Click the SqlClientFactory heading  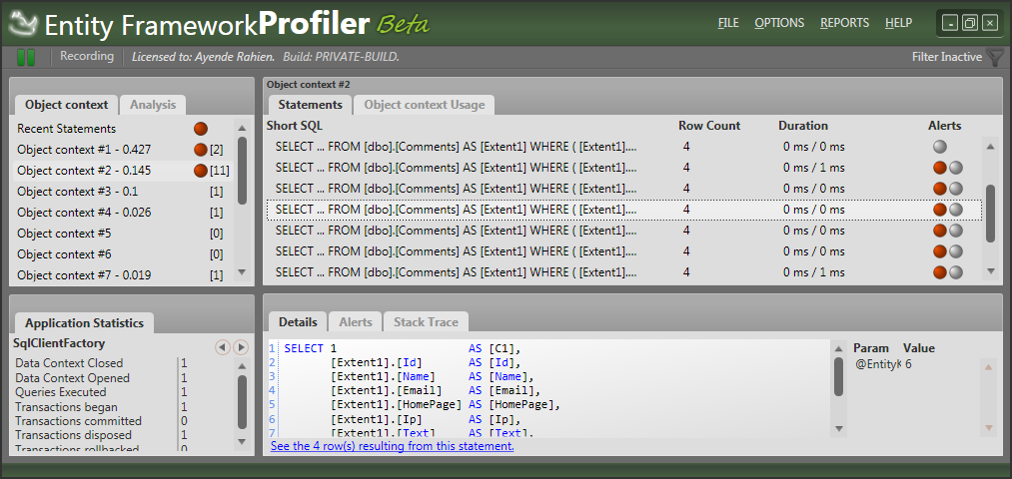(x=59, y=343)
